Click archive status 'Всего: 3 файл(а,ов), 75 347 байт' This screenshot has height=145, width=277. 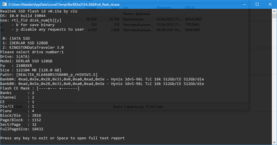pyautogui.click(x=139, y=107)
